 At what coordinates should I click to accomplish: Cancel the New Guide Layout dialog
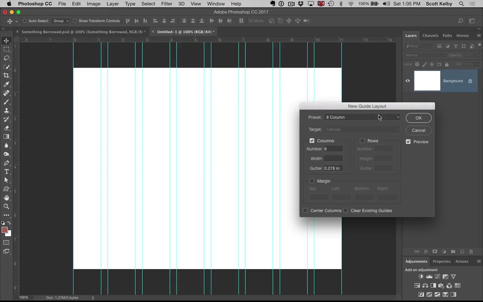tap(418, 130)
